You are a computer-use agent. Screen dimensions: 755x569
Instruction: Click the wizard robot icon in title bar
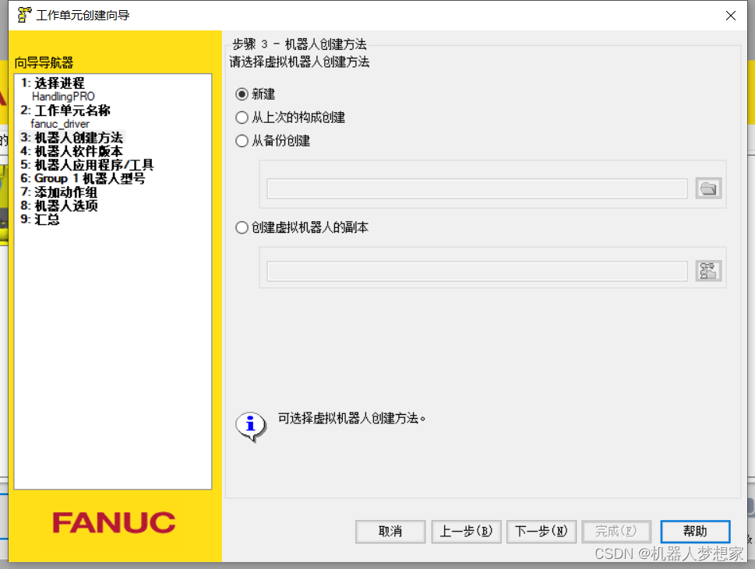click(24, 15)
